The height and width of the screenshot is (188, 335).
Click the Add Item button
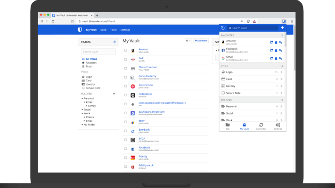pos(201,40)
